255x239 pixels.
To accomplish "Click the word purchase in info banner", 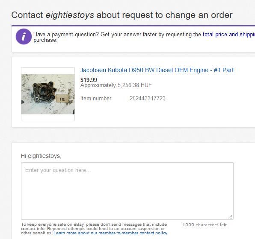I will [45, 40].
